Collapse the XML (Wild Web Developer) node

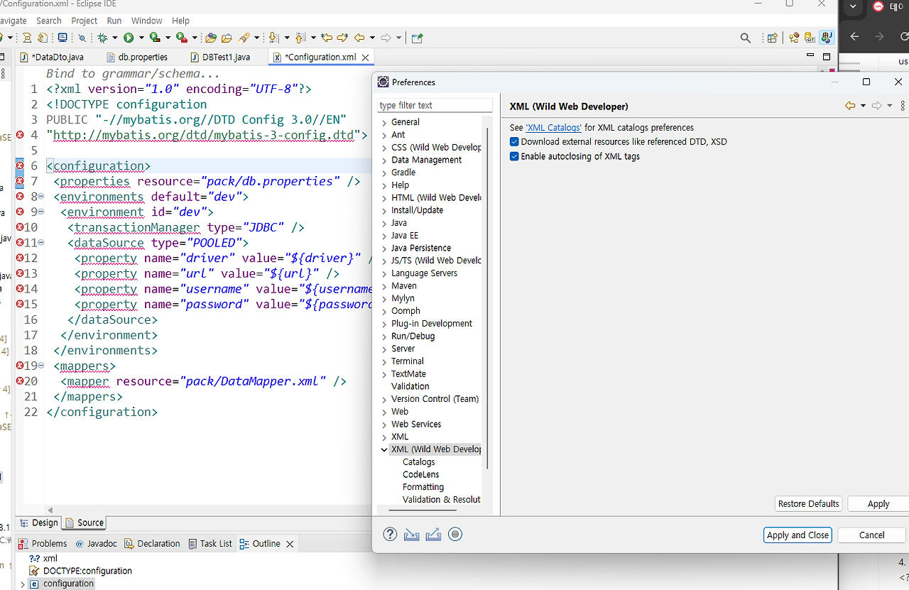pos(384,449)
